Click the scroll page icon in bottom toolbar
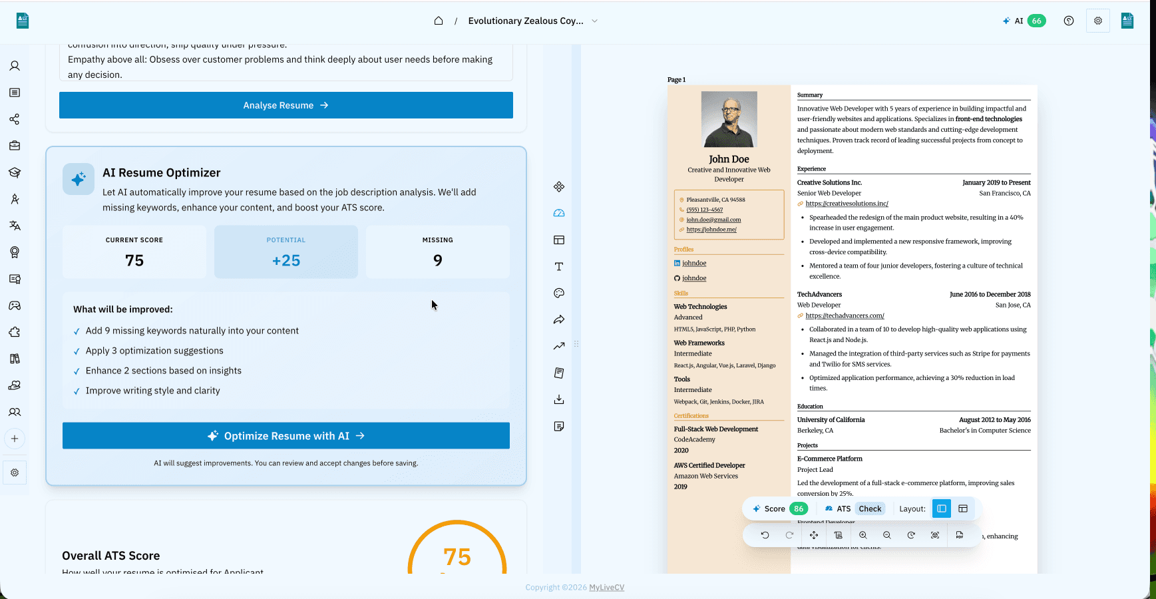Viewport: 1156px width, 599px height. 838,535
